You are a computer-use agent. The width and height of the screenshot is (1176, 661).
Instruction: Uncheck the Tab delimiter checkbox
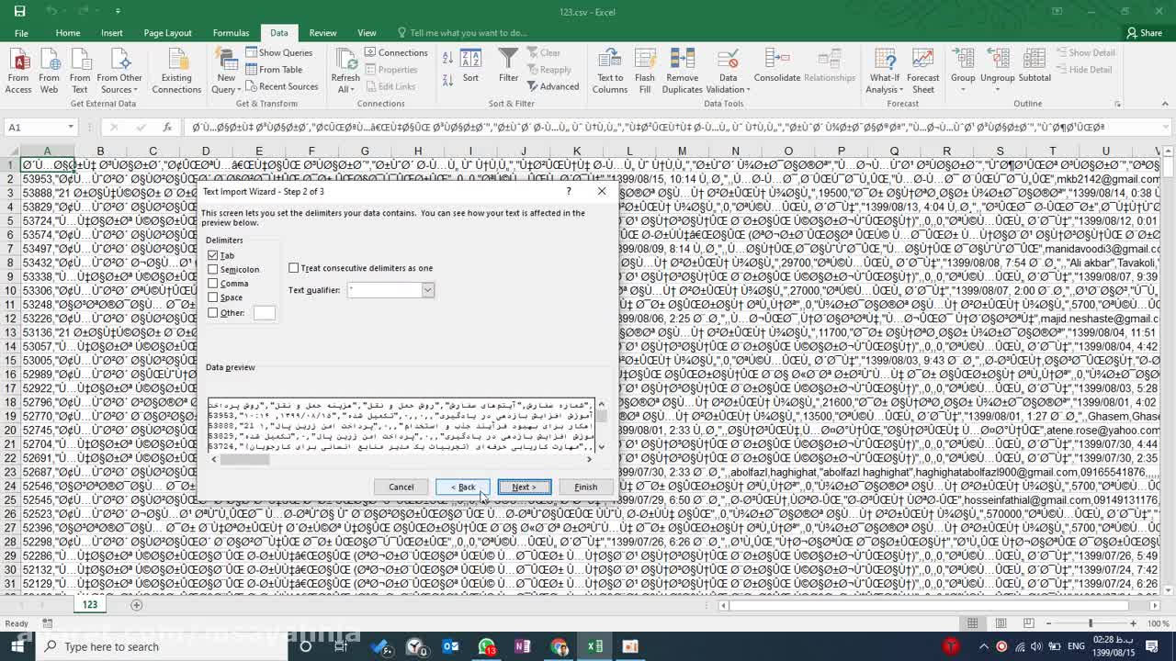[x=213, y=255]
